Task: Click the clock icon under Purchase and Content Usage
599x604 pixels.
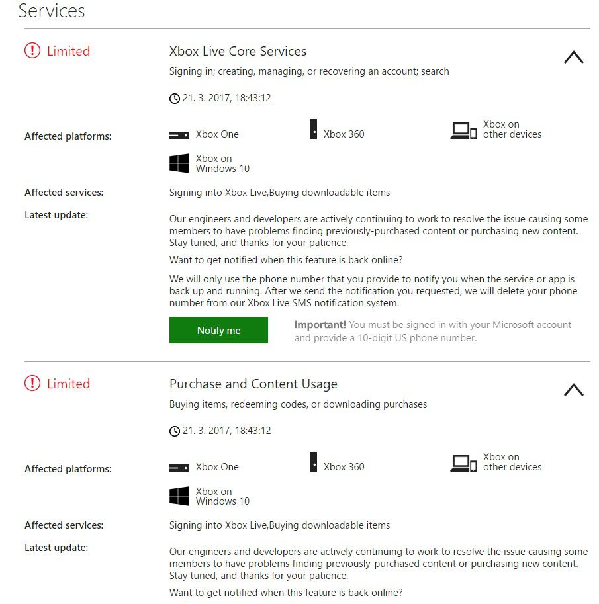Action: click(175, 431)
